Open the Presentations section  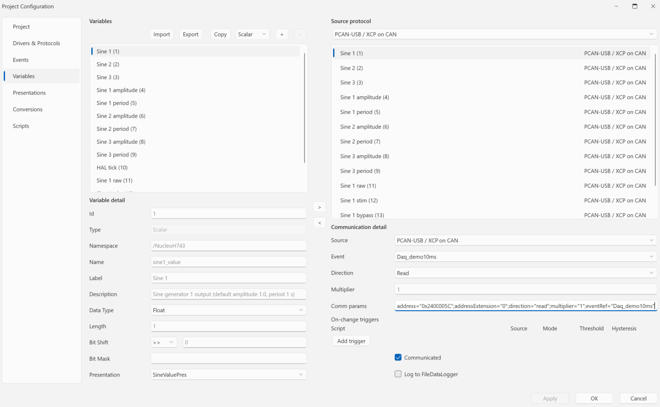[x=41, y=93]
